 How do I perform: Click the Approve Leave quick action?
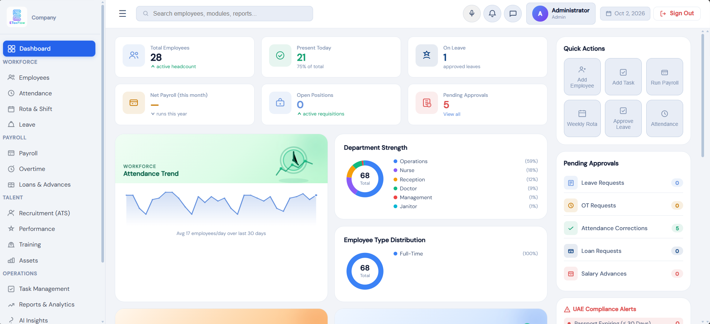(623, 118)
